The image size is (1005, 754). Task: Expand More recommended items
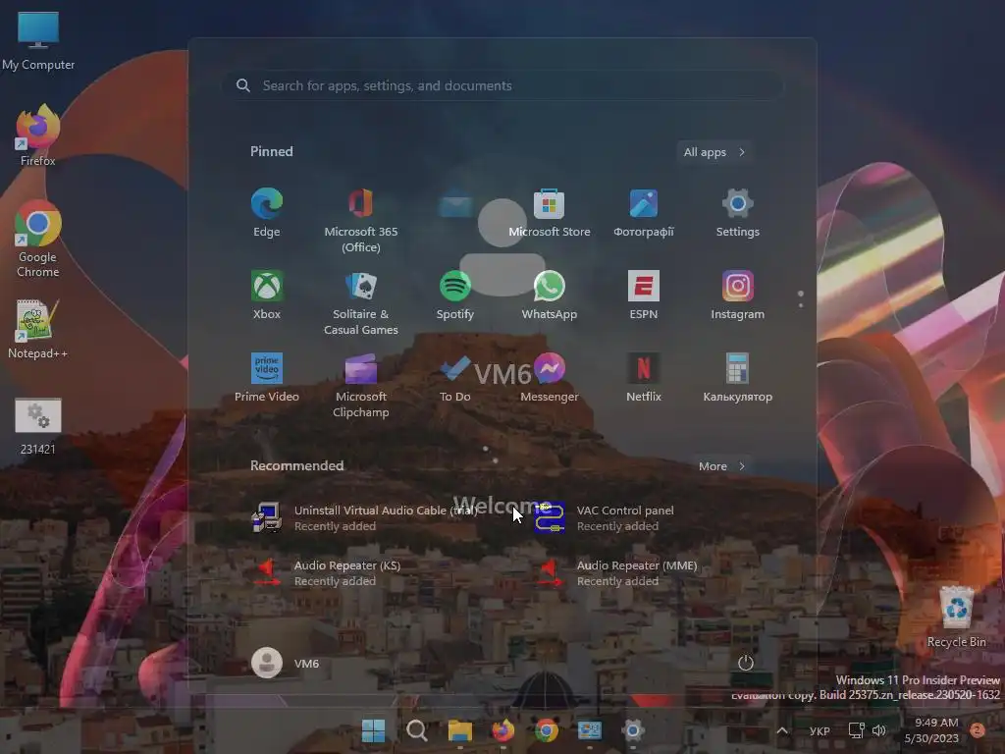point(721,466)
